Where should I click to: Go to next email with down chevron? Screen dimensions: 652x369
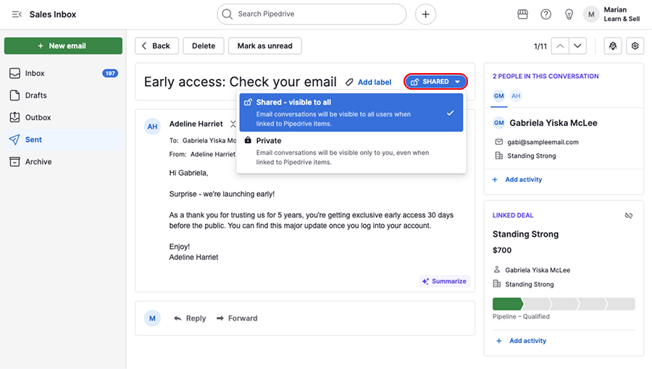[577, 46]
